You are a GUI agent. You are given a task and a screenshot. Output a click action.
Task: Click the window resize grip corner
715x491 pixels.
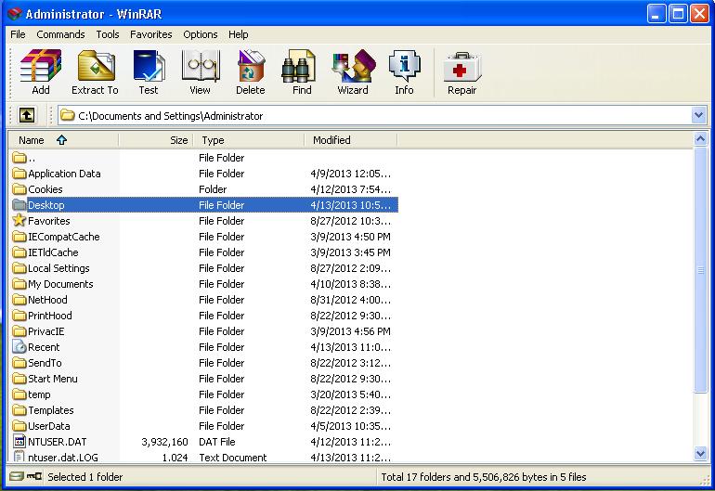(x=704, y=478)
